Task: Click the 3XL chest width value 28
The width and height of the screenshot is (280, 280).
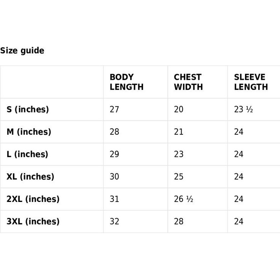Action: point(178,222)
